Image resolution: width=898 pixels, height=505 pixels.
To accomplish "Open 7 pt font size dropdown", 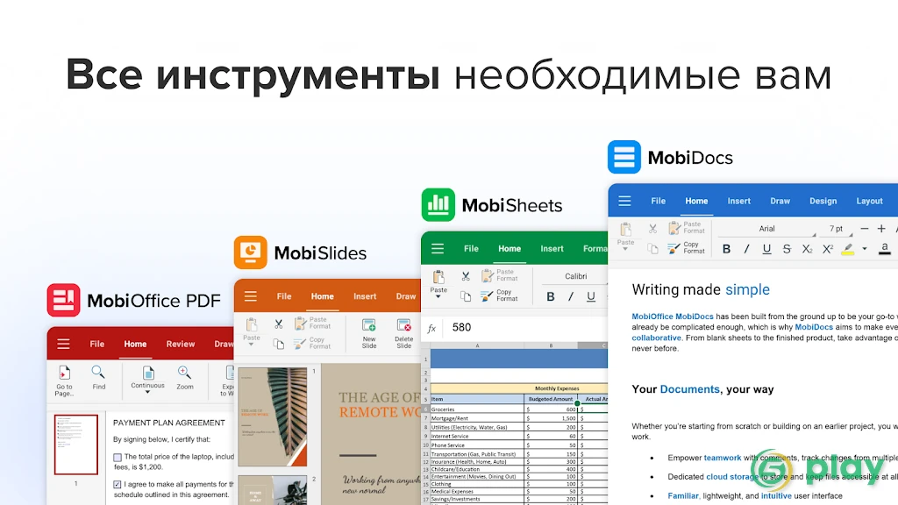I will 836,229.
